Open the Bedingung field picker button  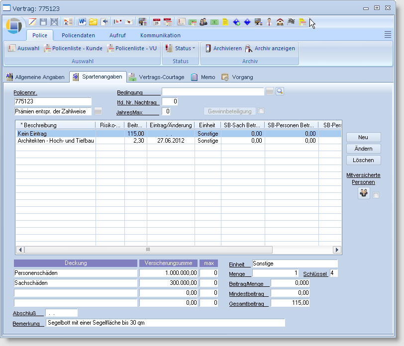pos(269,91)
